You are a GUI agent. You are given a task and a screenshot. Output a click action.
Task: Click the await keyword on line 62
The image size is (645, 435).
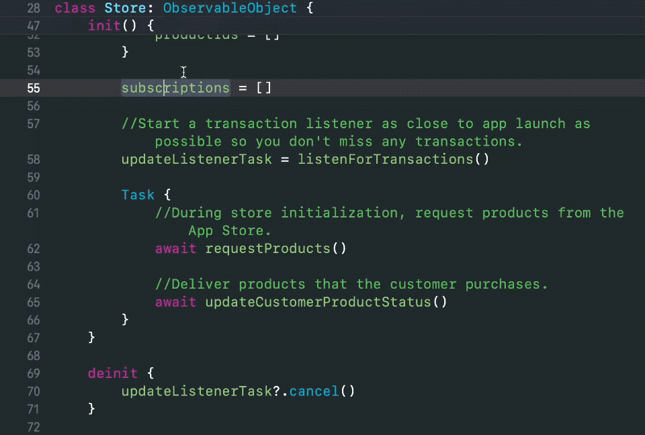(x=175, y=248)
